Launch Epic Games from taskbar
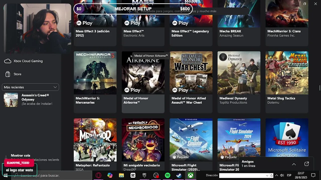 pos(144,175)
